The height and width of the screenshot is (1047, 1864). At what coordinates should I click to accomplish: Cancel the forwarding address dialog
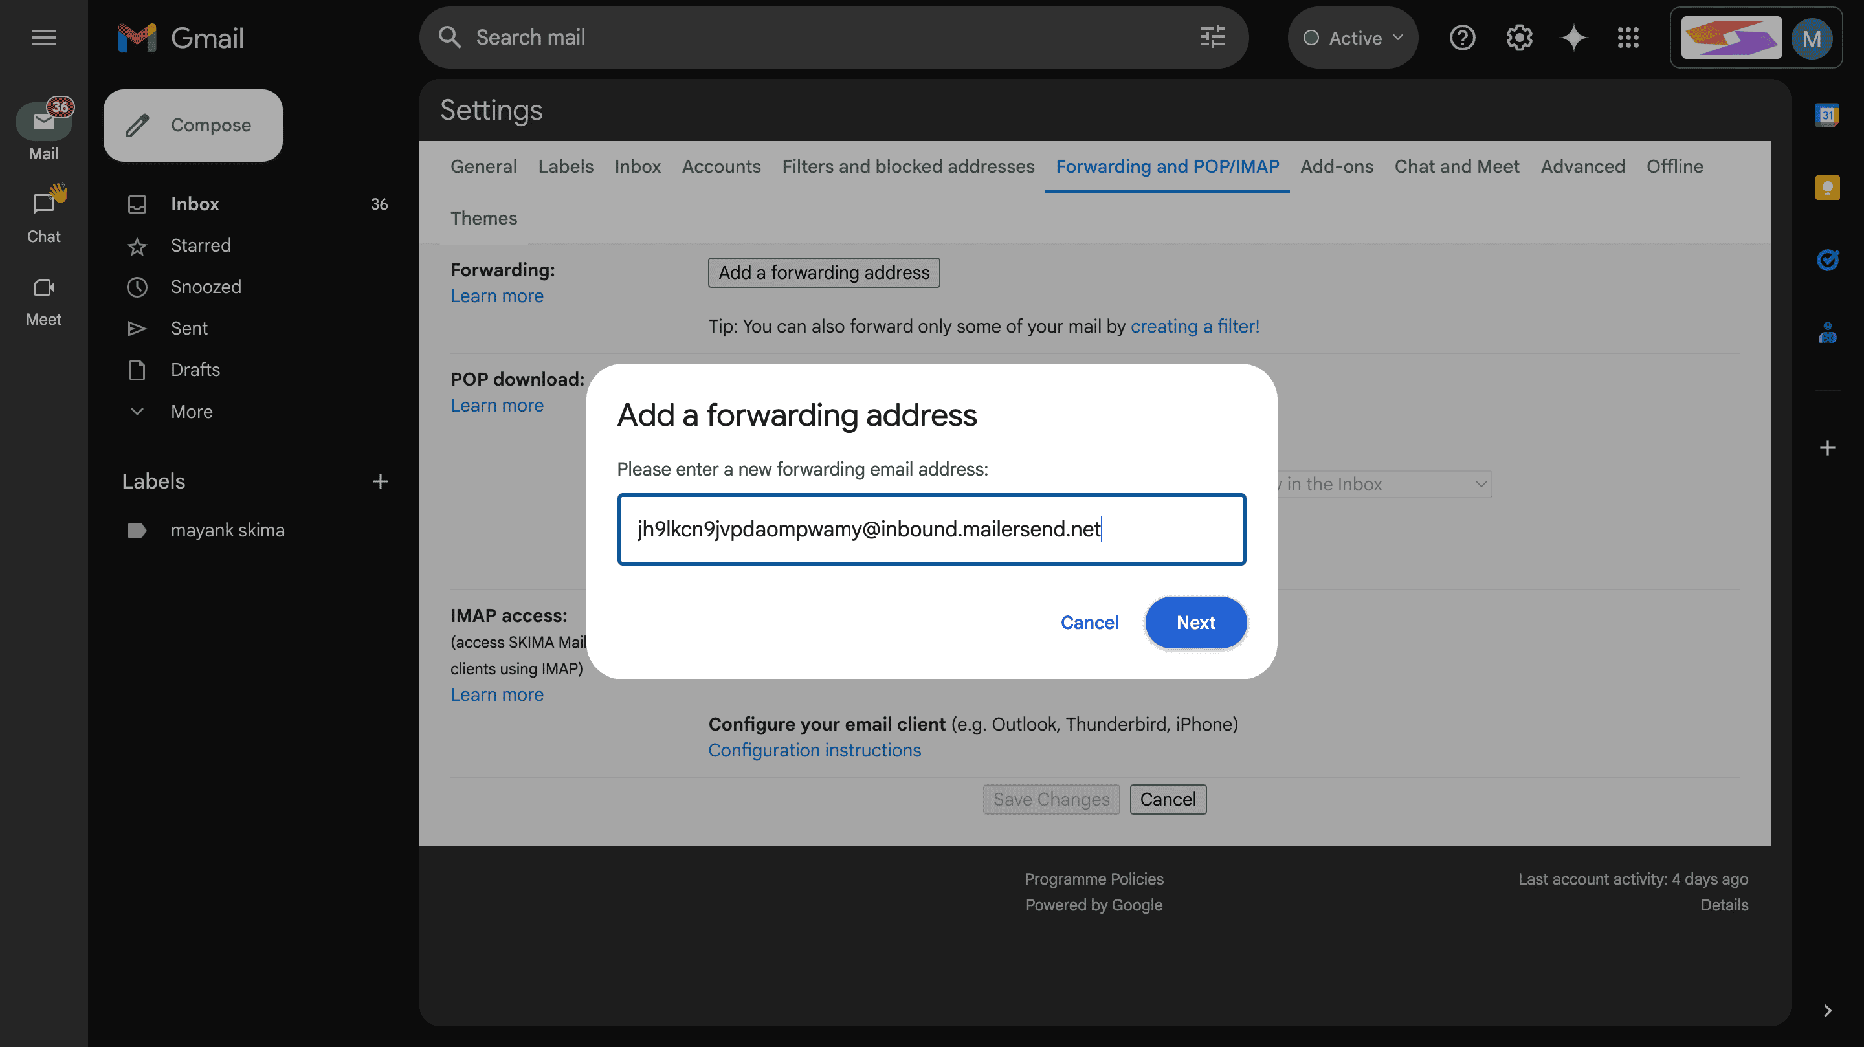coord(1089,623)
